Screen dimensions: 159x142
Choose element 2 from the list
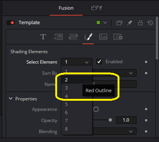[77, 80]
